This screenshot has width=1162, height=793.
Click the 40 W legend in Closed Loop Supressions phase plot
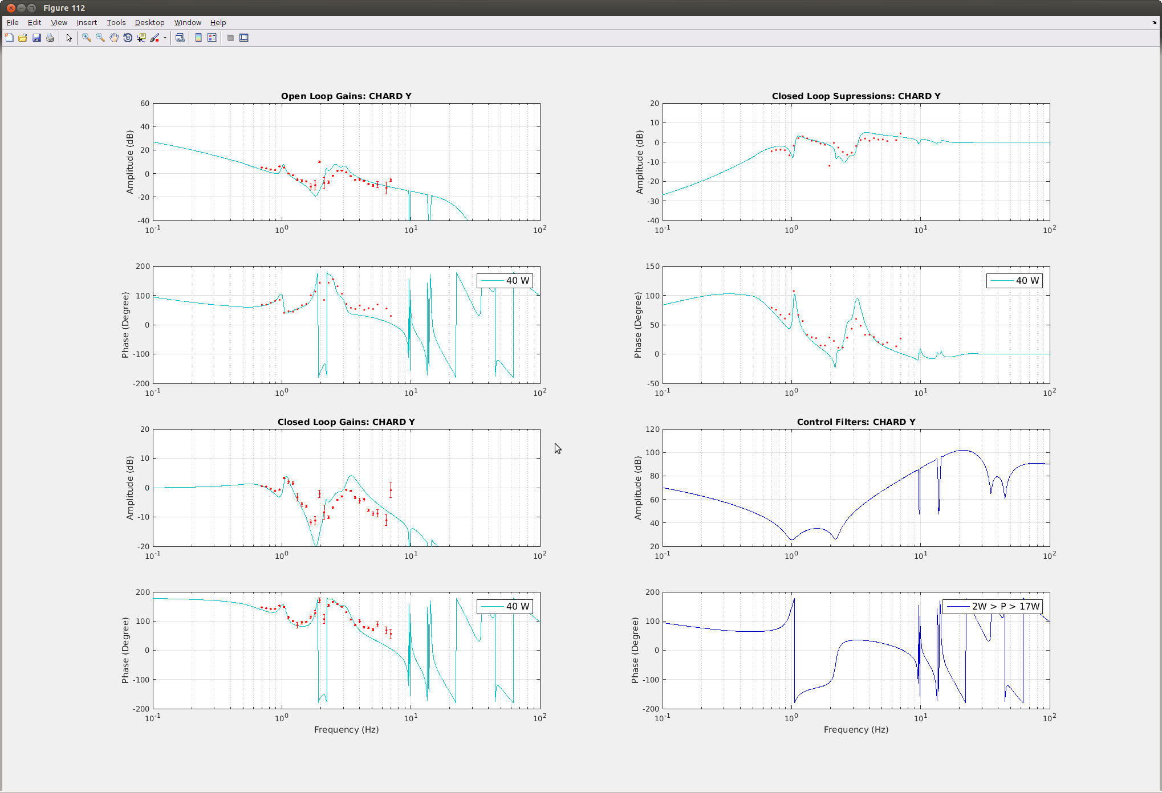pos(1014,280)
